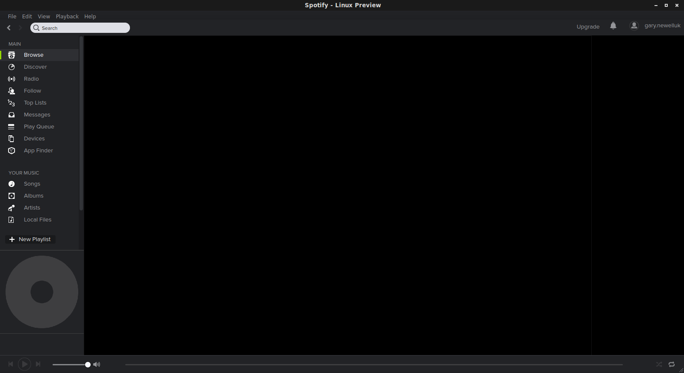Click the Top Lists 123 icon
The height and width of the screenshot is (373, 684).
pyautogui.click(x=12, y=103)
